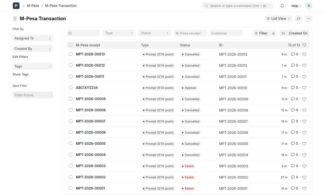325x195 pixels.
Task: Expand the Tags sidebar dropdown
Action: (x=33, y=66)
